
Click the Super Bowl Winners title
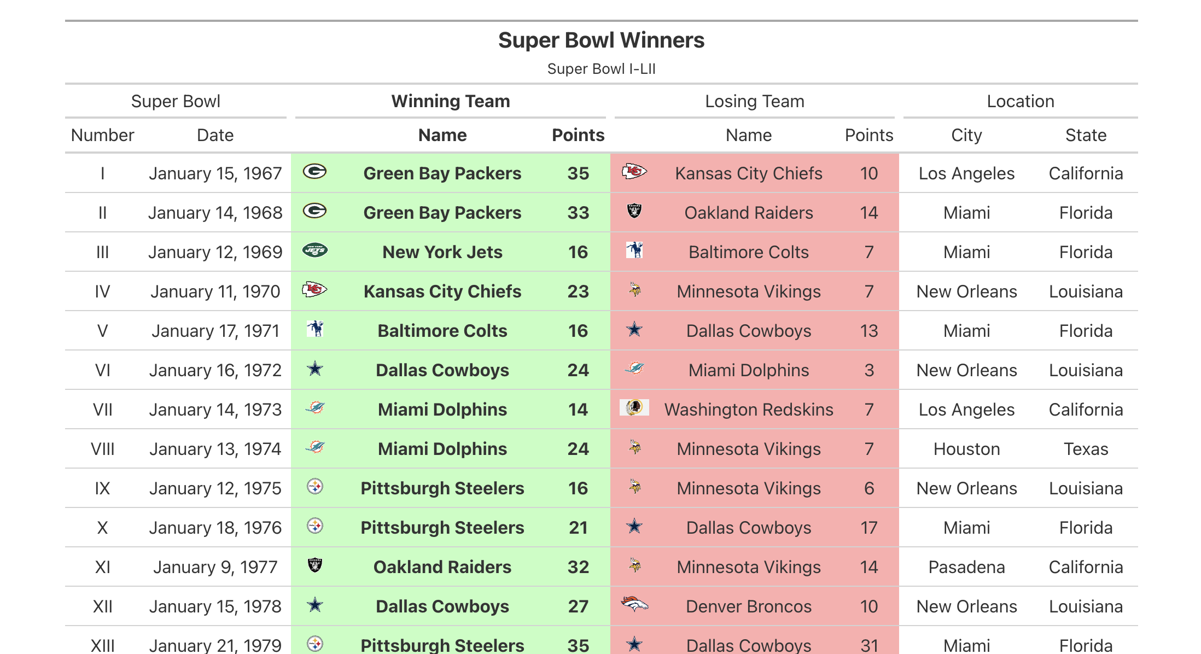(601, 40)
